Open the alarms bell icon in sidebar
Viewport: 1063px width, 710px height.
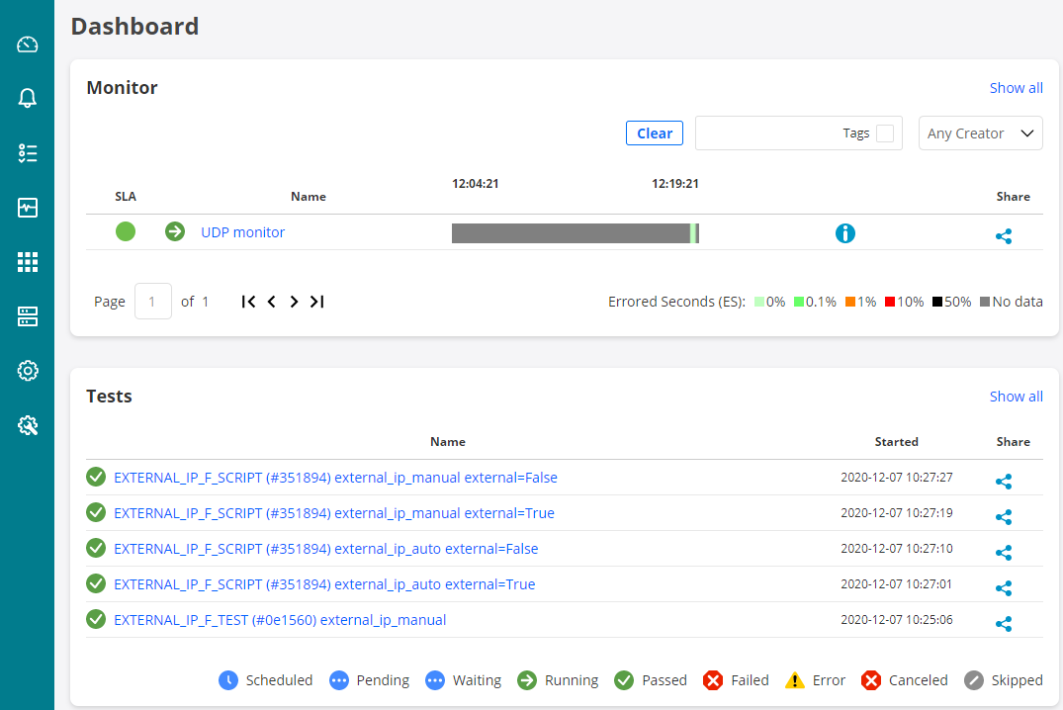(x=28, y=98)
